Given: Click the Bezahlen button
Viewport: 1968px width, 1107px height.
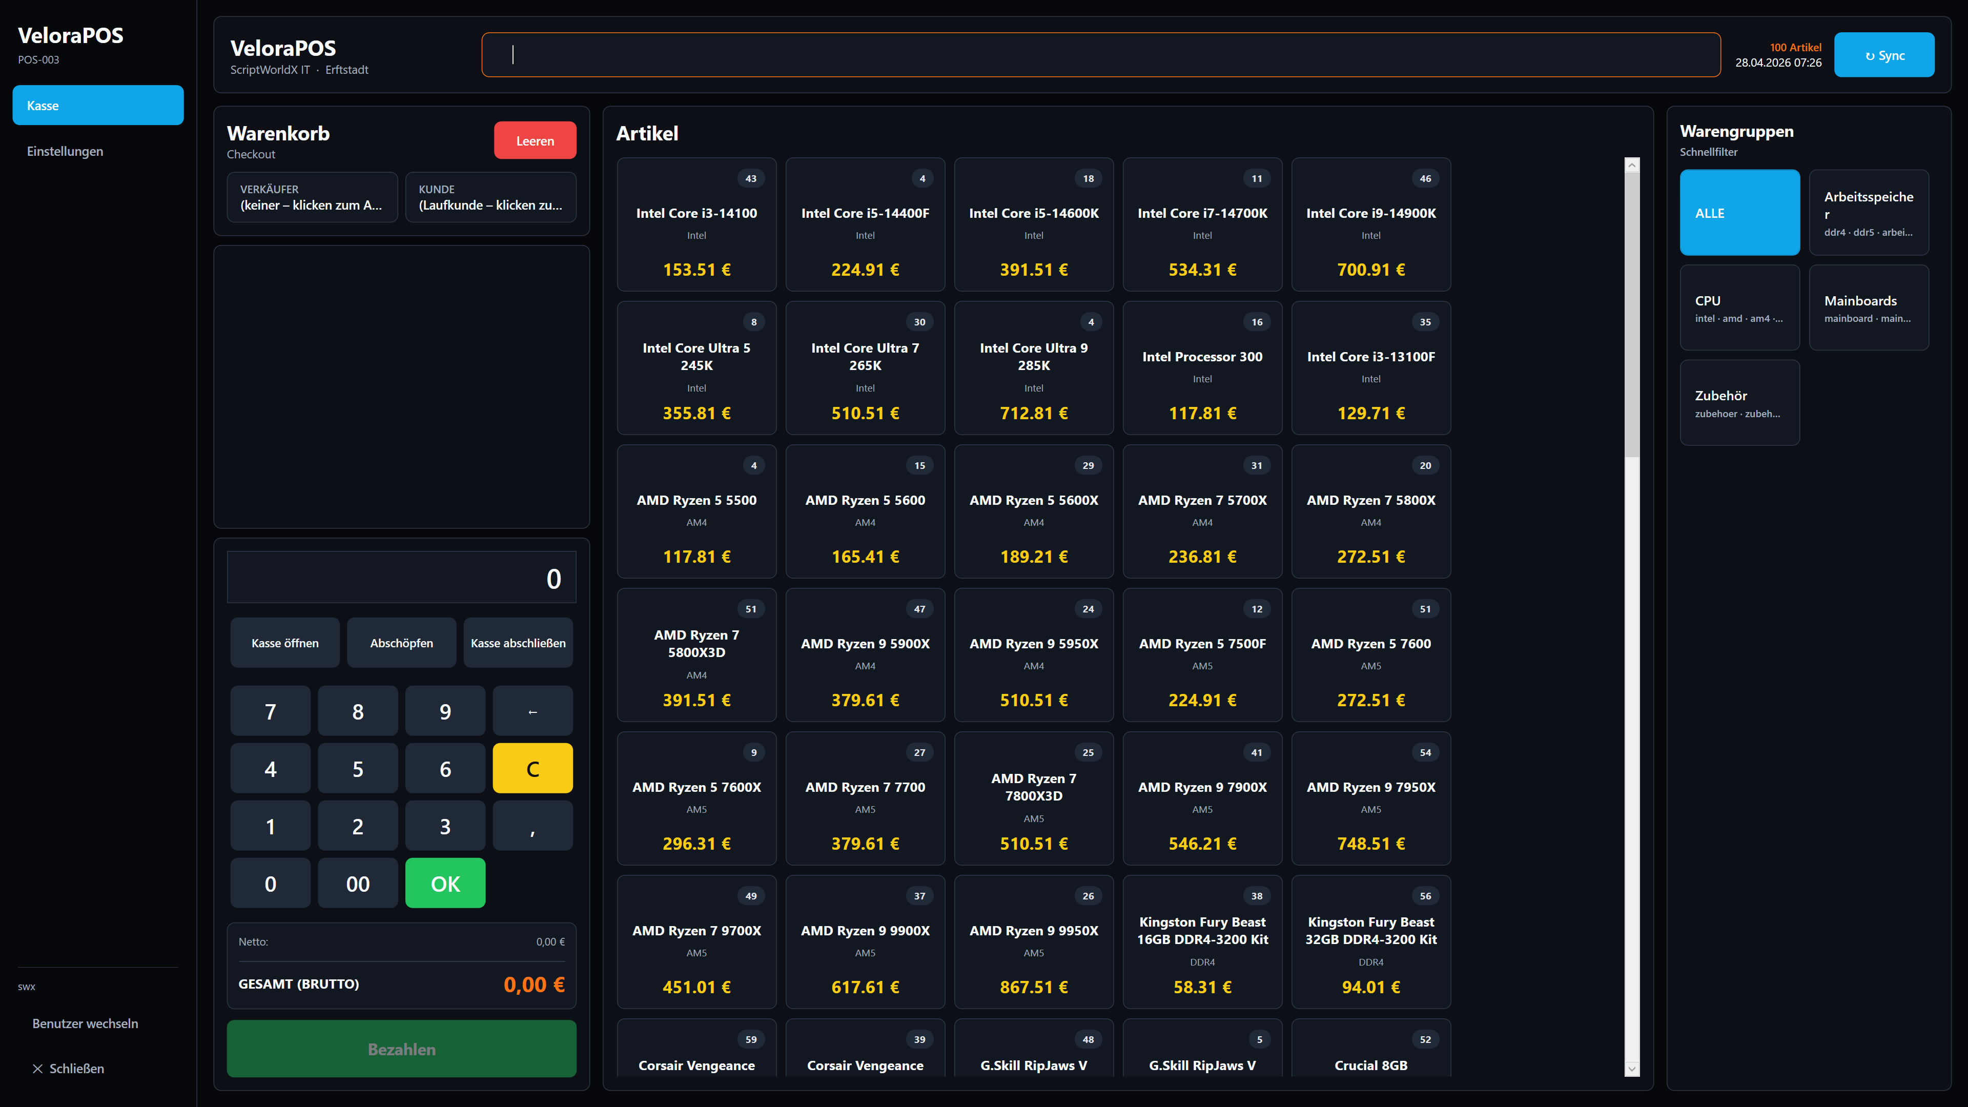Looking at the screenshot, I should [x=402, y=1049].
